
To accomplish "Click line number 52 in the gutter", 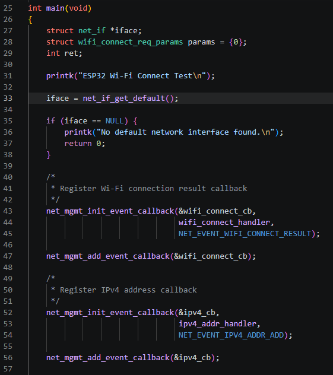I will pos(8,312).
